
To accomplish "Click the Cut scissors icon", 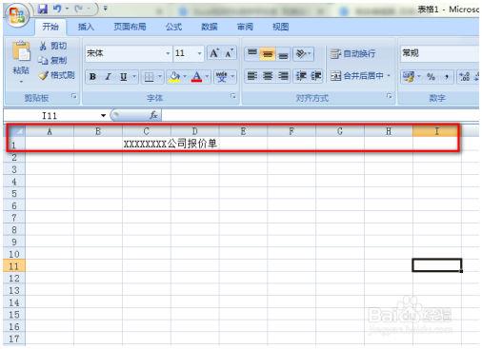I will tap(43, 46).
